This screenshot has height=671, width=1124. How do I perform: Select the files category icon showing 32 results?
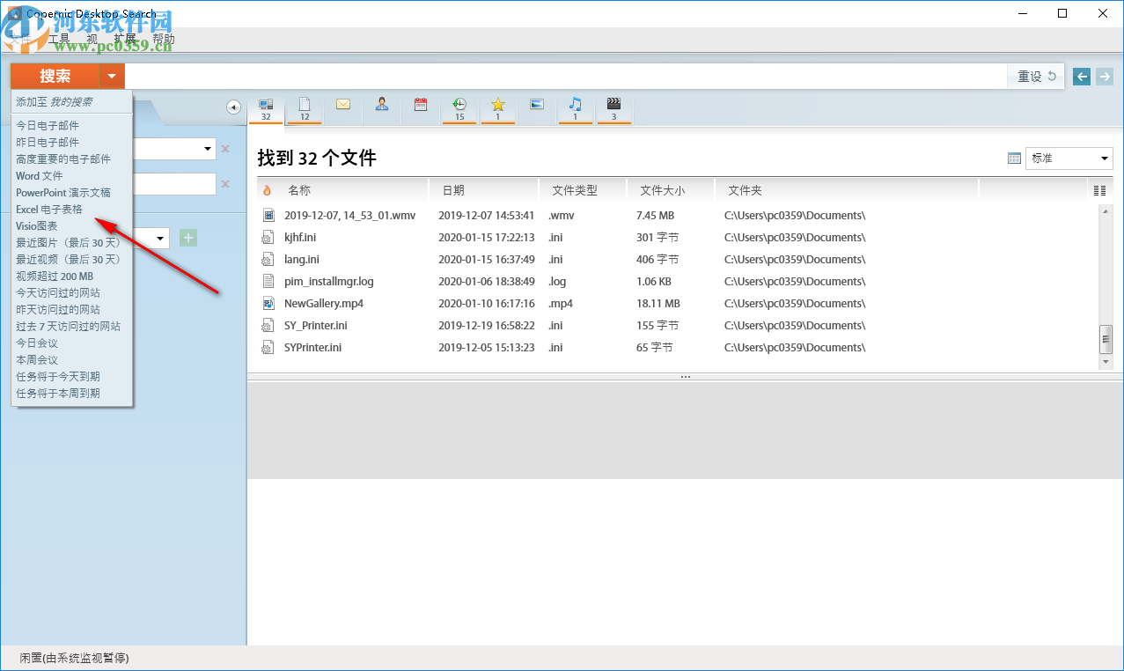pos(266,107)
